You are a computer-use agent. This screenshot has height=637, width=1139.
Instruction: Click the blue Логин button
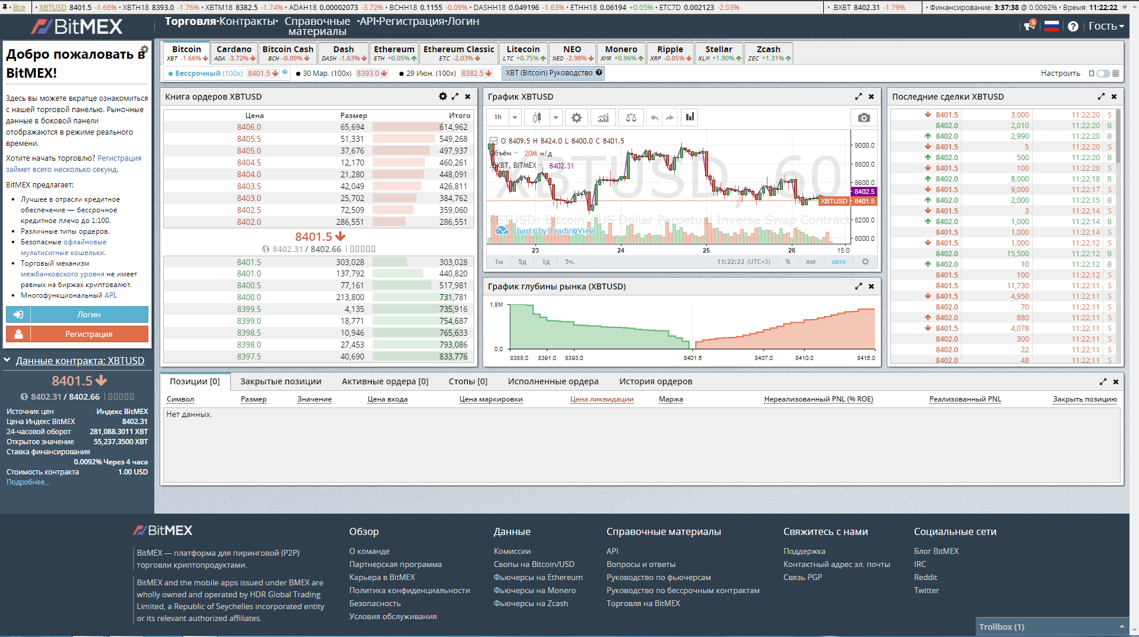pos(88,314)
